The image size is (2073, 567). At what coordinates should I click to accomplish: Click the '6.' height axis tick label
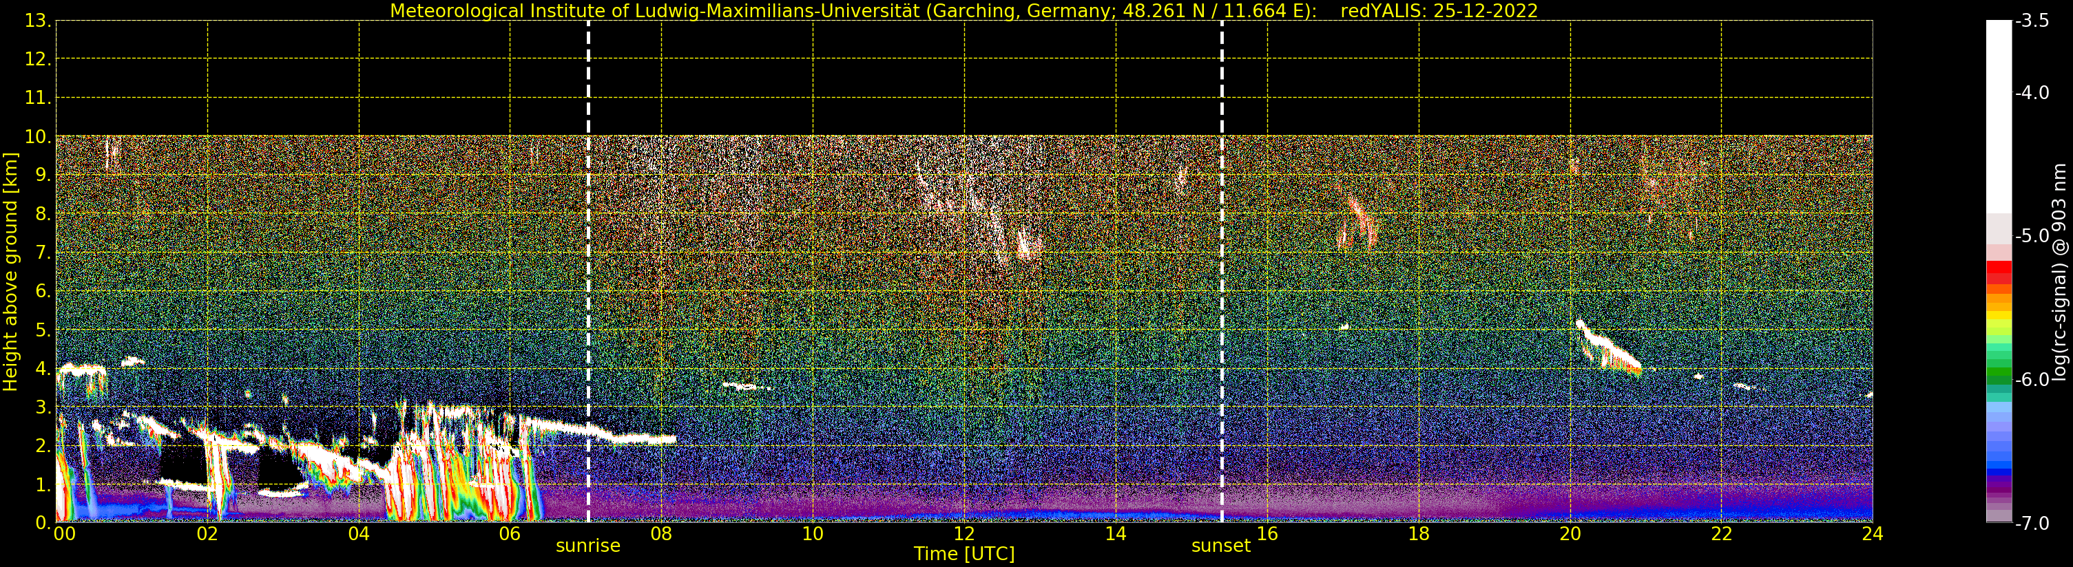[x=43, y=291]
